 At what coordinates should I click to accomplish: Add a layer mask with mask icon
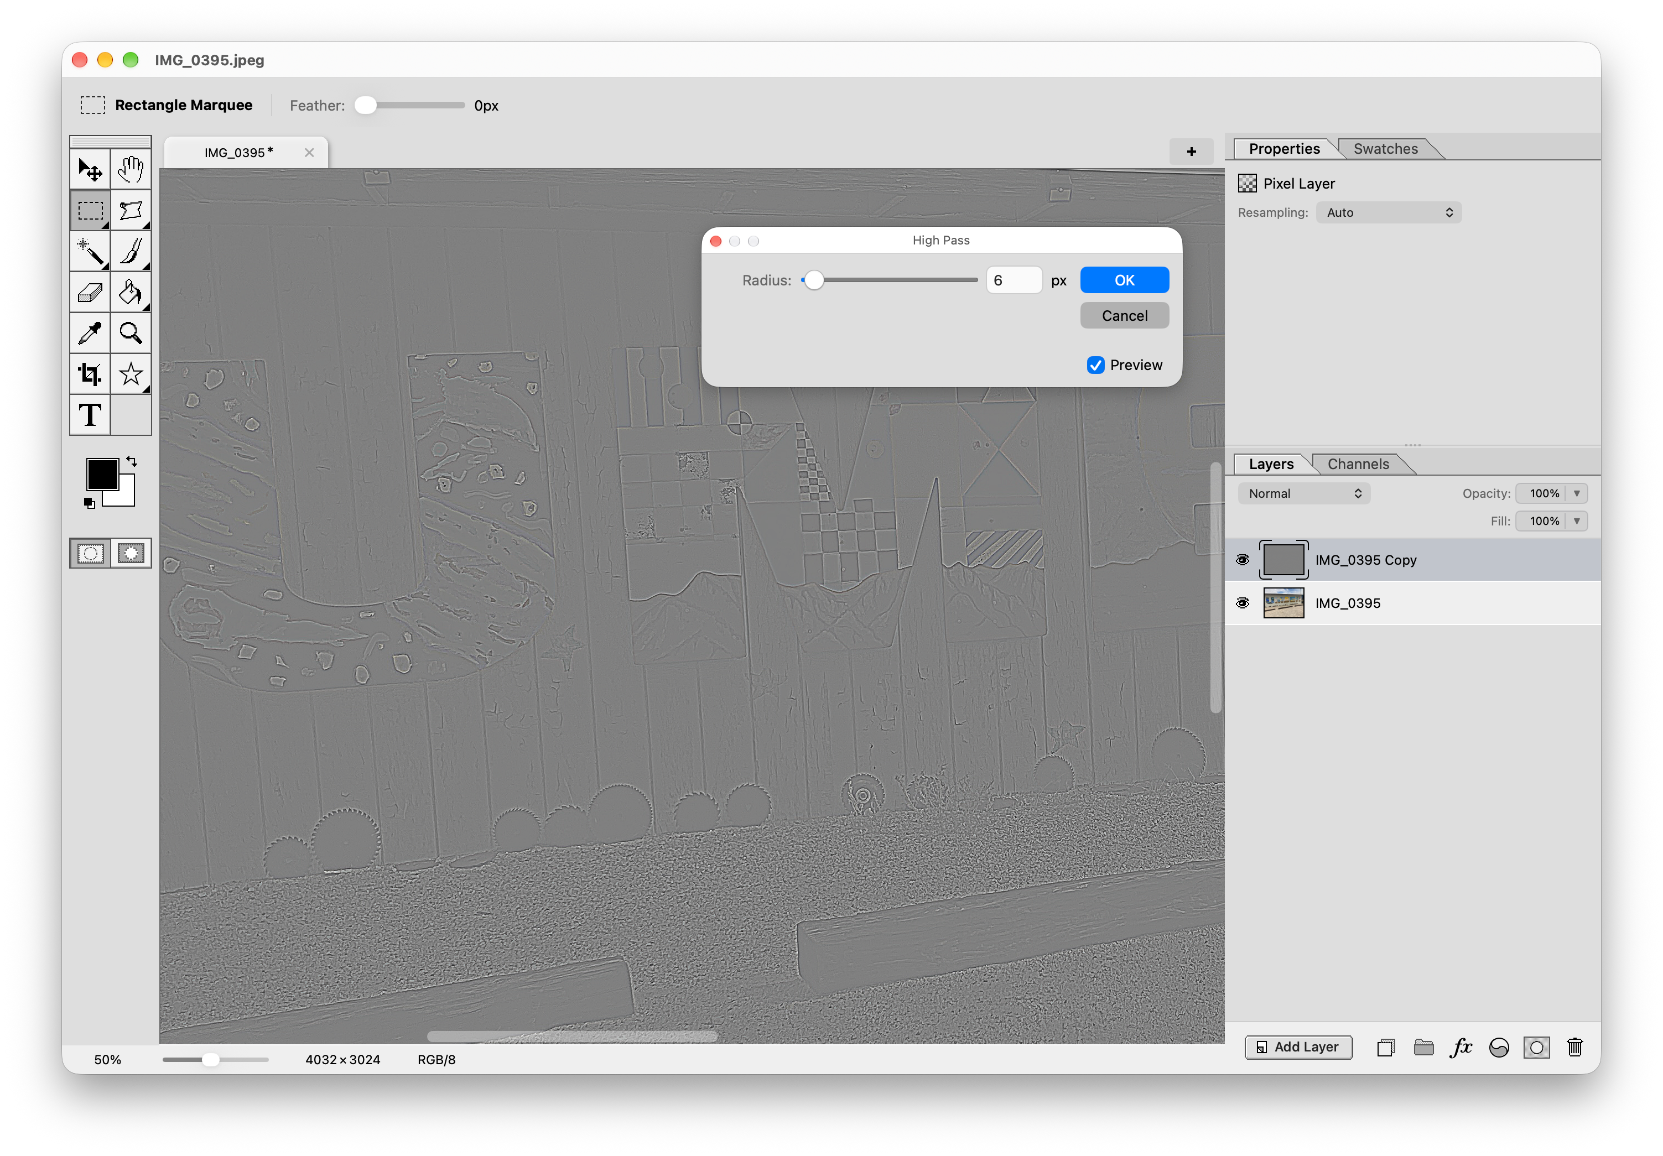click(x=1536, y=1048)
